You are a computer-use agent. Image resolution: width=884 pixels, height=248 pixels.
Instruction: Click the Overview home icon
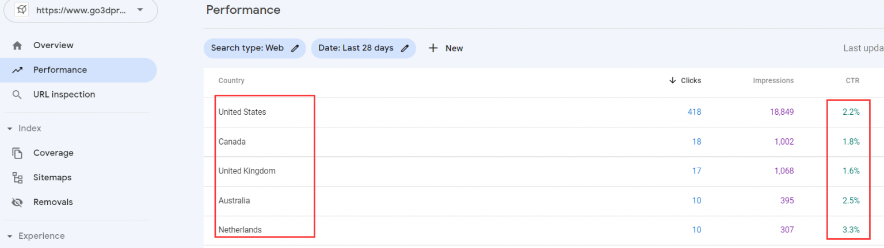click(17, 45)
